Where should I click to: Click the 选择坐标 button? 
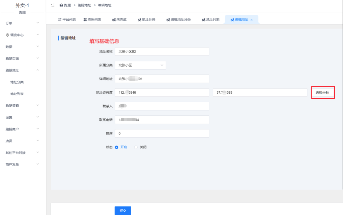tap(322, 93)
